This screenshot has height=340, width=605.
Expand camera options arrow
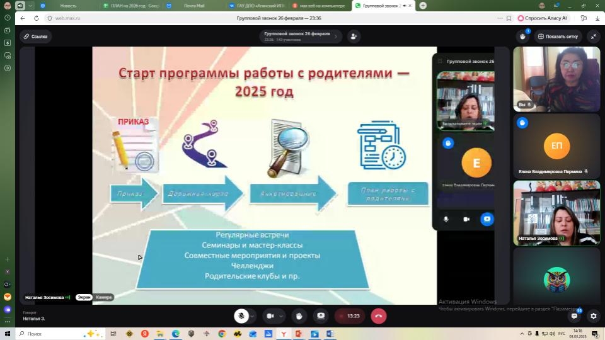pyautogui.click(x=281, y=316)
